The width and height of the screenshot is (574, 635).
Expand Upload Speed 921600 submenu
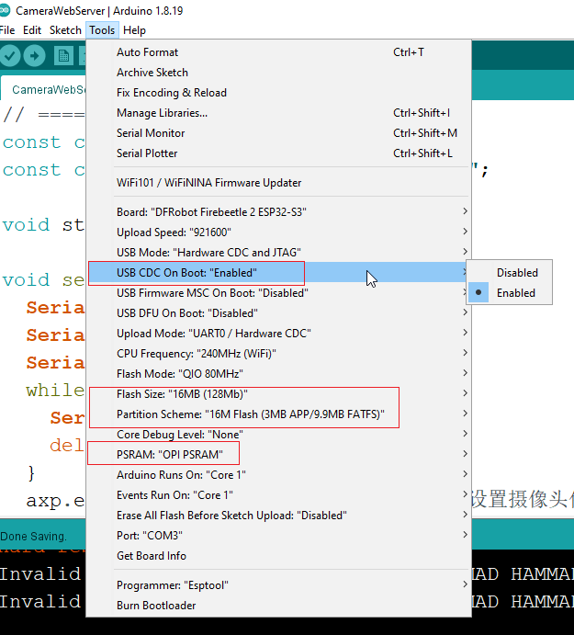[x=278, y=232]
